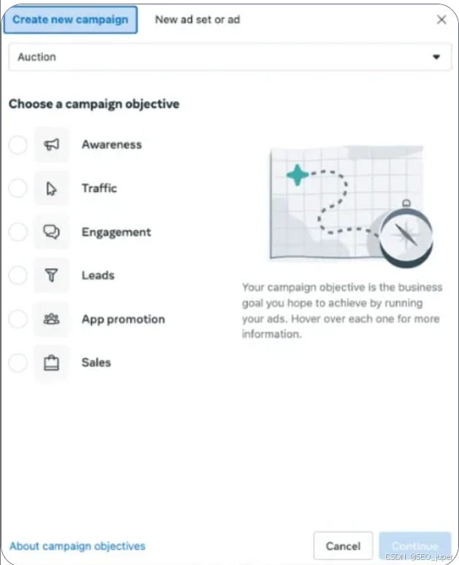This screenshot has width=459, height=565.
Task: Open About campaign objectives link
Action: click(x=77, y=546)
